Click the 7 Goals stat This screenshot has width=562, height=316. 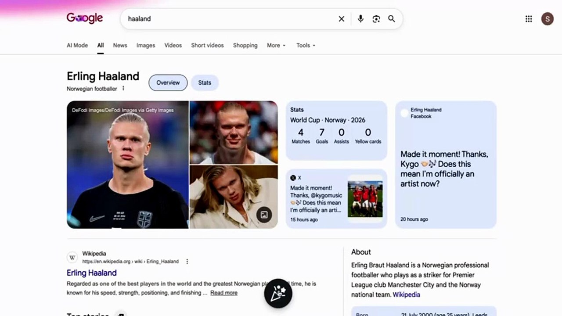pos(322,136)
